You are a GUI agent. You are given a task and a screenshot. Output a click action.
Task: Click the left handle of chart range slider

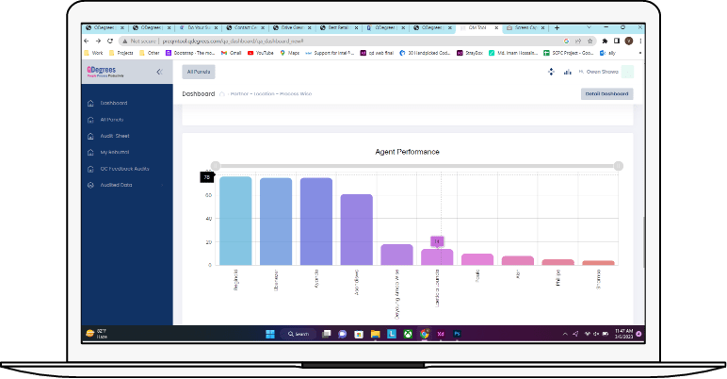click(x=216, y=166)
